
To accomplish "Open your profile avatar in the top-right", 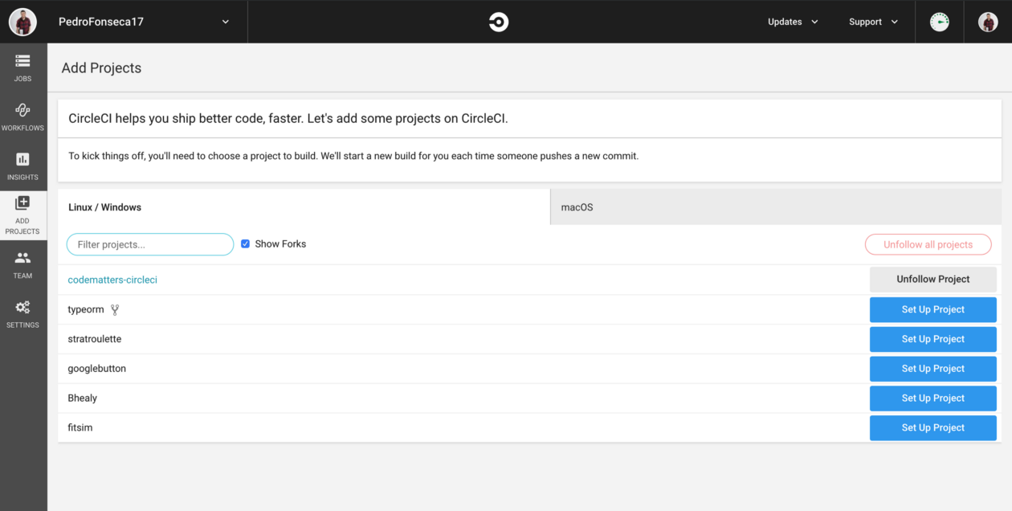I will pos(988,22).
